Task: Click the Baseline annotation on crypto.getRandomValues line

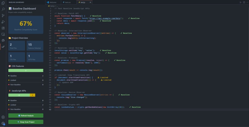Action: 135,107
